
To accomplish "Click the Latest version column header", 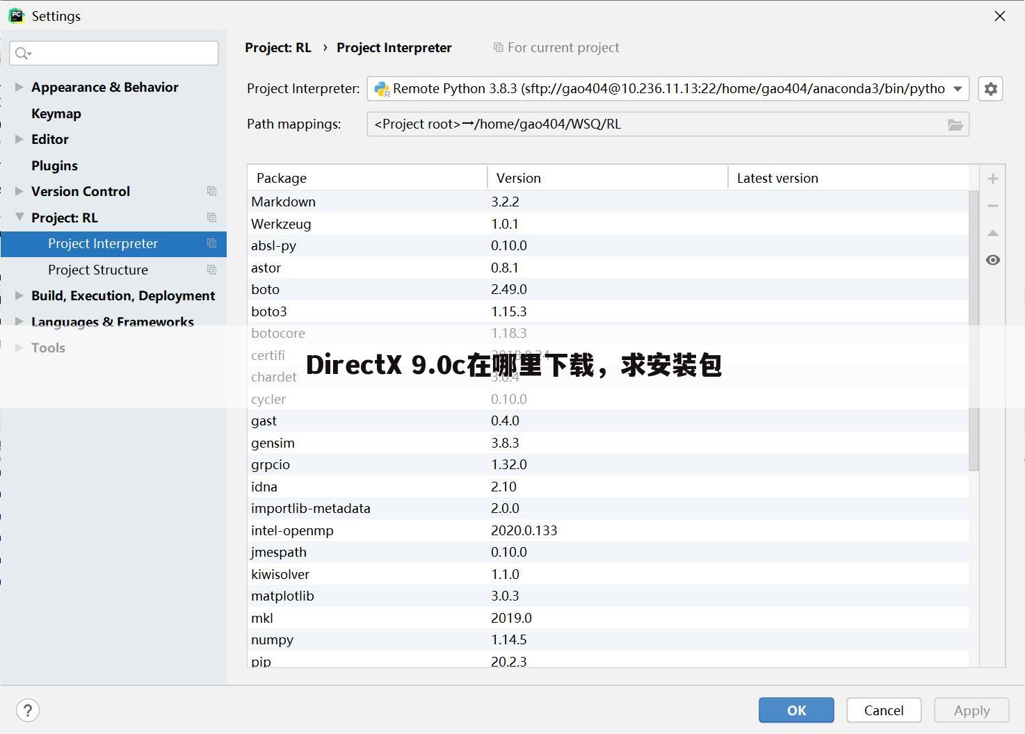I will click(x=848, y=178).
